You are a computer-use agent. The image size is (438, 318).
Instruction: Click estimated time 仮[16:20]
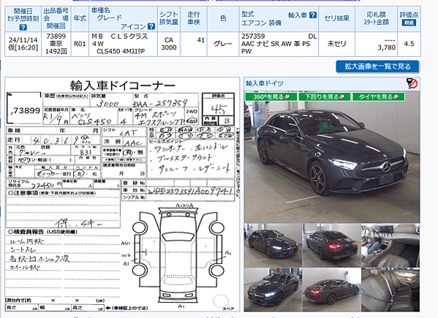coord(23,48)
